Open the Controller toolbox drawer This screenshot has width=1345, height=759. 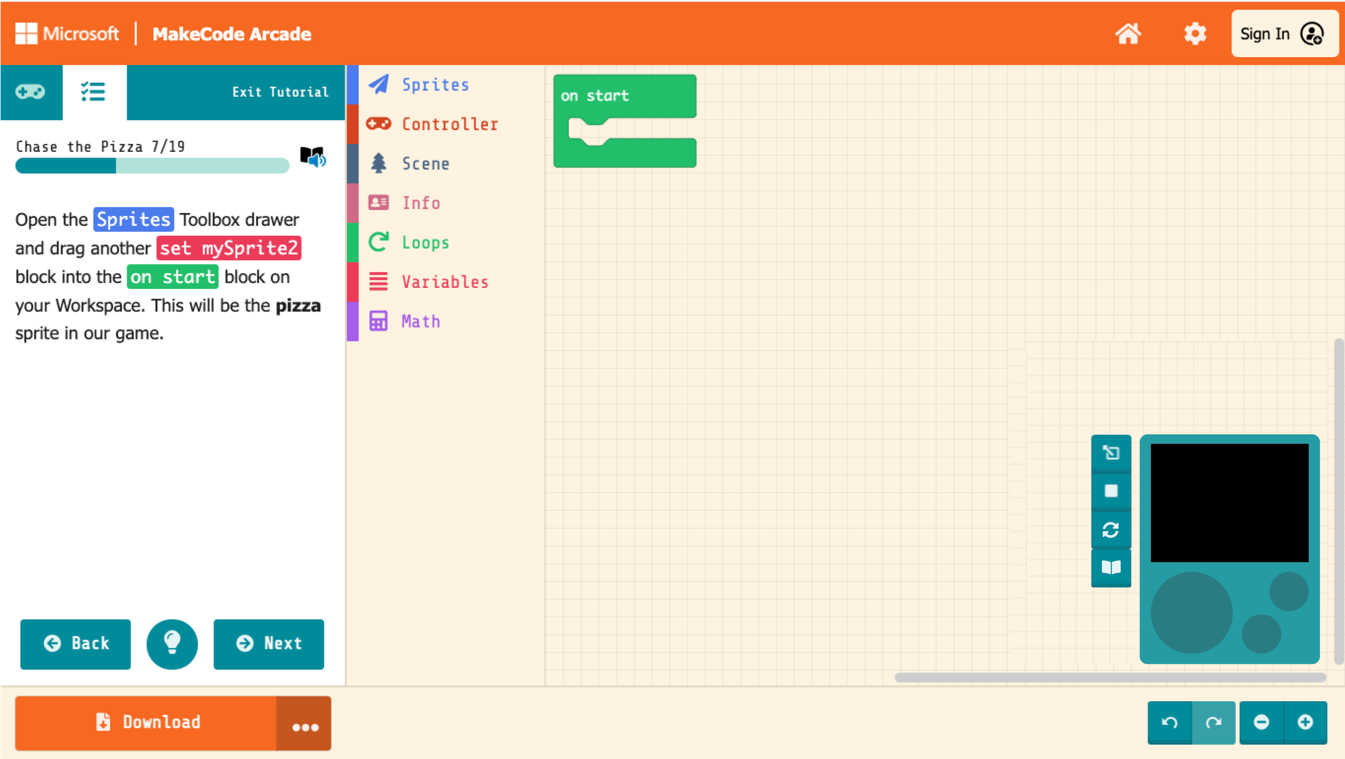pos(446,124)
